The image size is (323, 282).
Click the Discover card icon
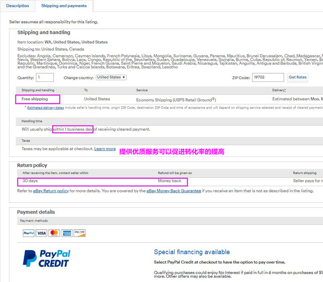pyautogui.click(x=80, y=233)
